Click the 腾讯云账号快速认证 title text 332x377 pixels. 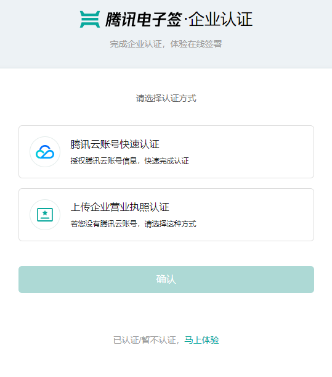[115, 144]
